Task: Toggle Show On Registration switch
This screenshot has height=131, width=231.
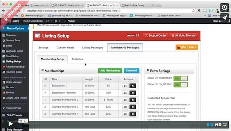Action: [x=181, y=85]
